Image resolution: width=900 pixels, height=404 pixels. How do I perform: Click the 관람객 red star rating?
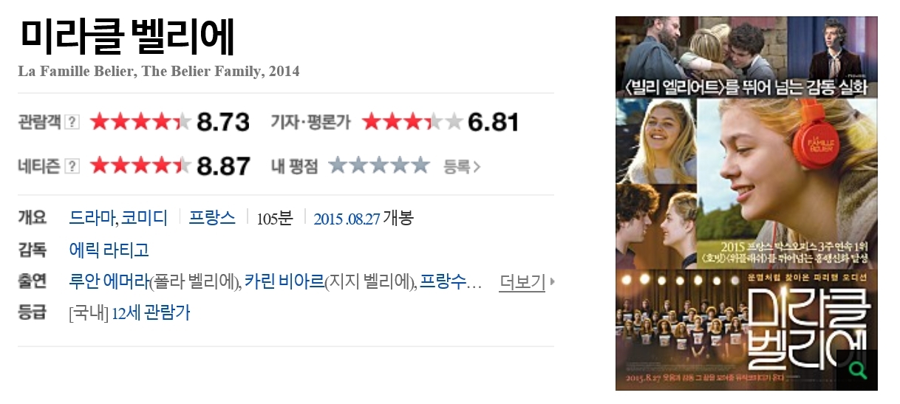pyautogui.click(x=141, y=122)
